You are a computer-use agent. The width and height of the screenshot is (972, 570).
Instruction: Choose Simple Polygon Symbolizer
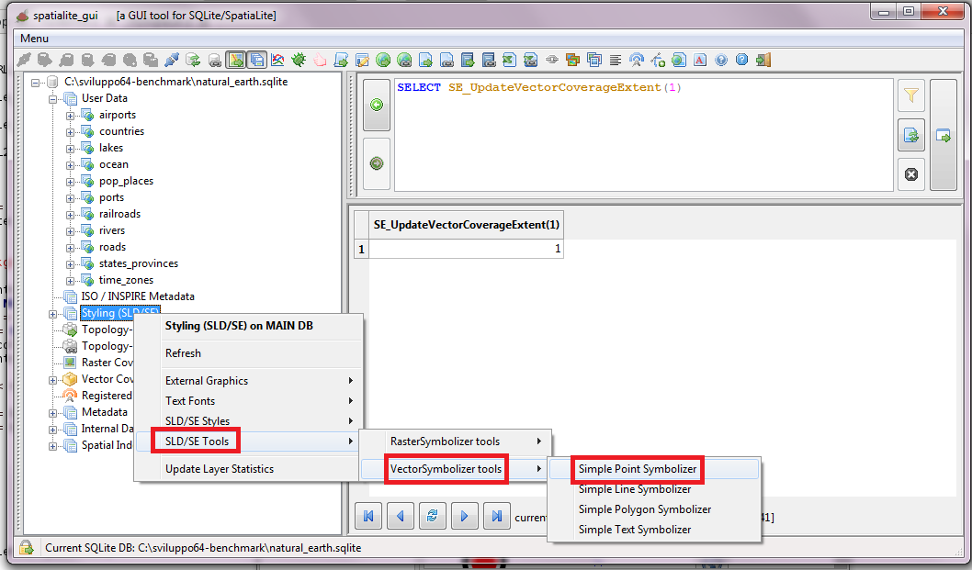coord(654,509)
